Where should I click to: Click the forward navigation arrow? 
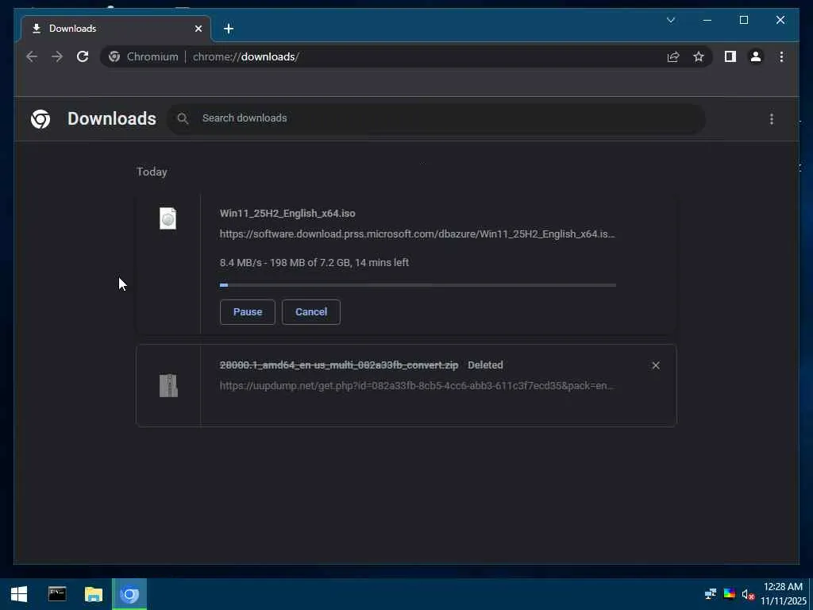tap(57, 56)
